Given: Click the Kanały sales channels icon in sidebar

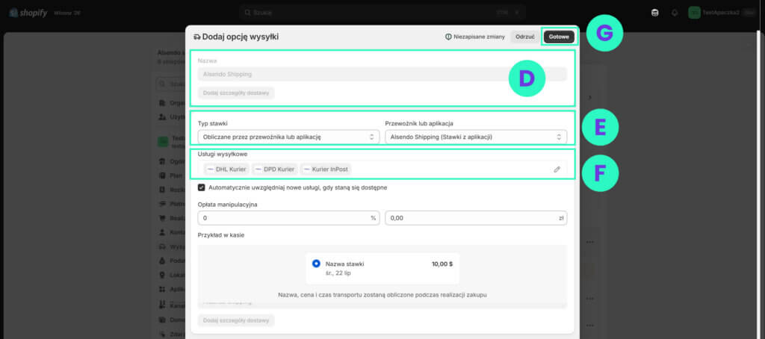Looking at the screenshot, I should pyautogui.click(x=162, y=305).
